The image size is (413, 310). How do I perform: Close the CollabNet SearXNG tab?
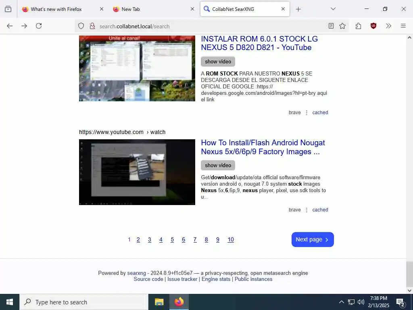pyautogui.click(x=283, y=9)
